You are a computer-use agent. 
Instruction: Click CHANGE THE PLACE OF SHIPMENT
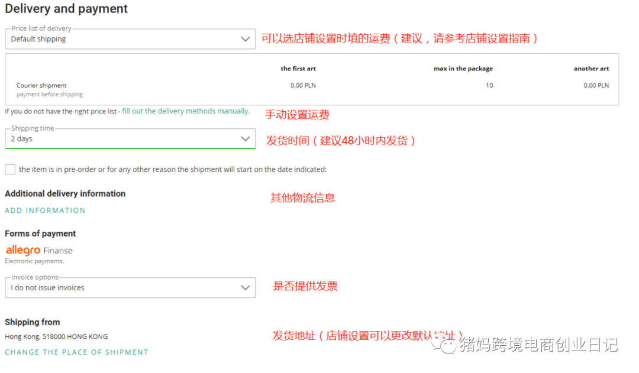(x=76, y=352)
